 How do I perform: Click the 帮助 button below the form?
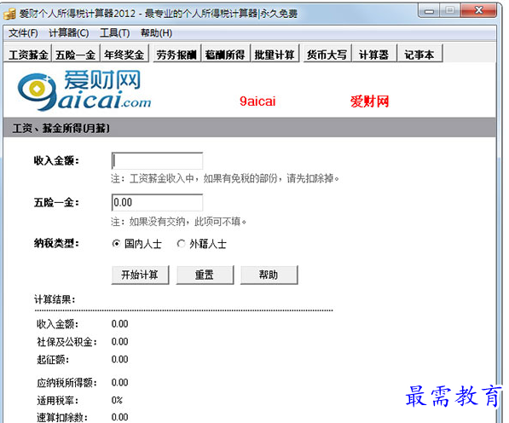(269, 275)
